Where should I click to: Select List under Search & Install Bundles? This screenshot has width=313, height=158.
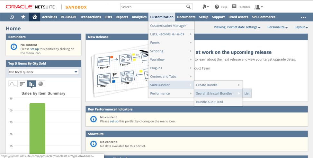pos(247,94)
